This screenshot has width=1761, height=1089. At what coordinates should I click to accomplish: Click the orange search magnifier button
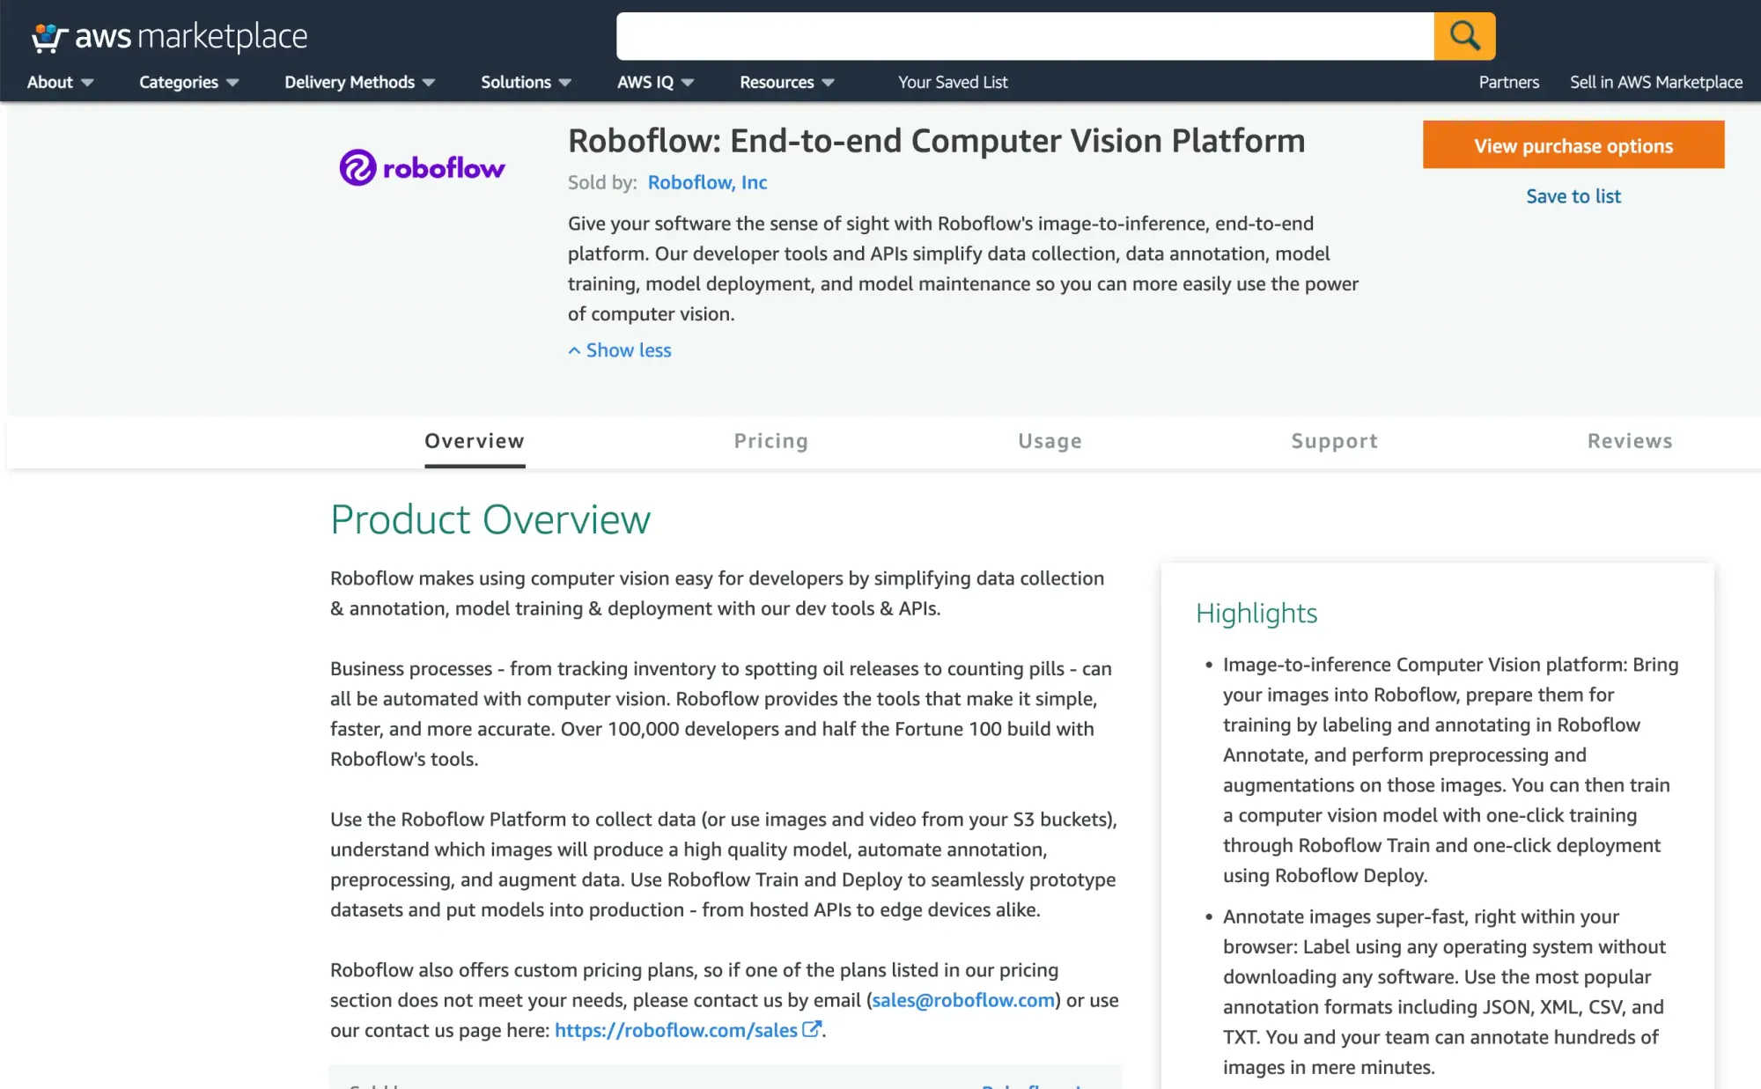[1464, 36]
